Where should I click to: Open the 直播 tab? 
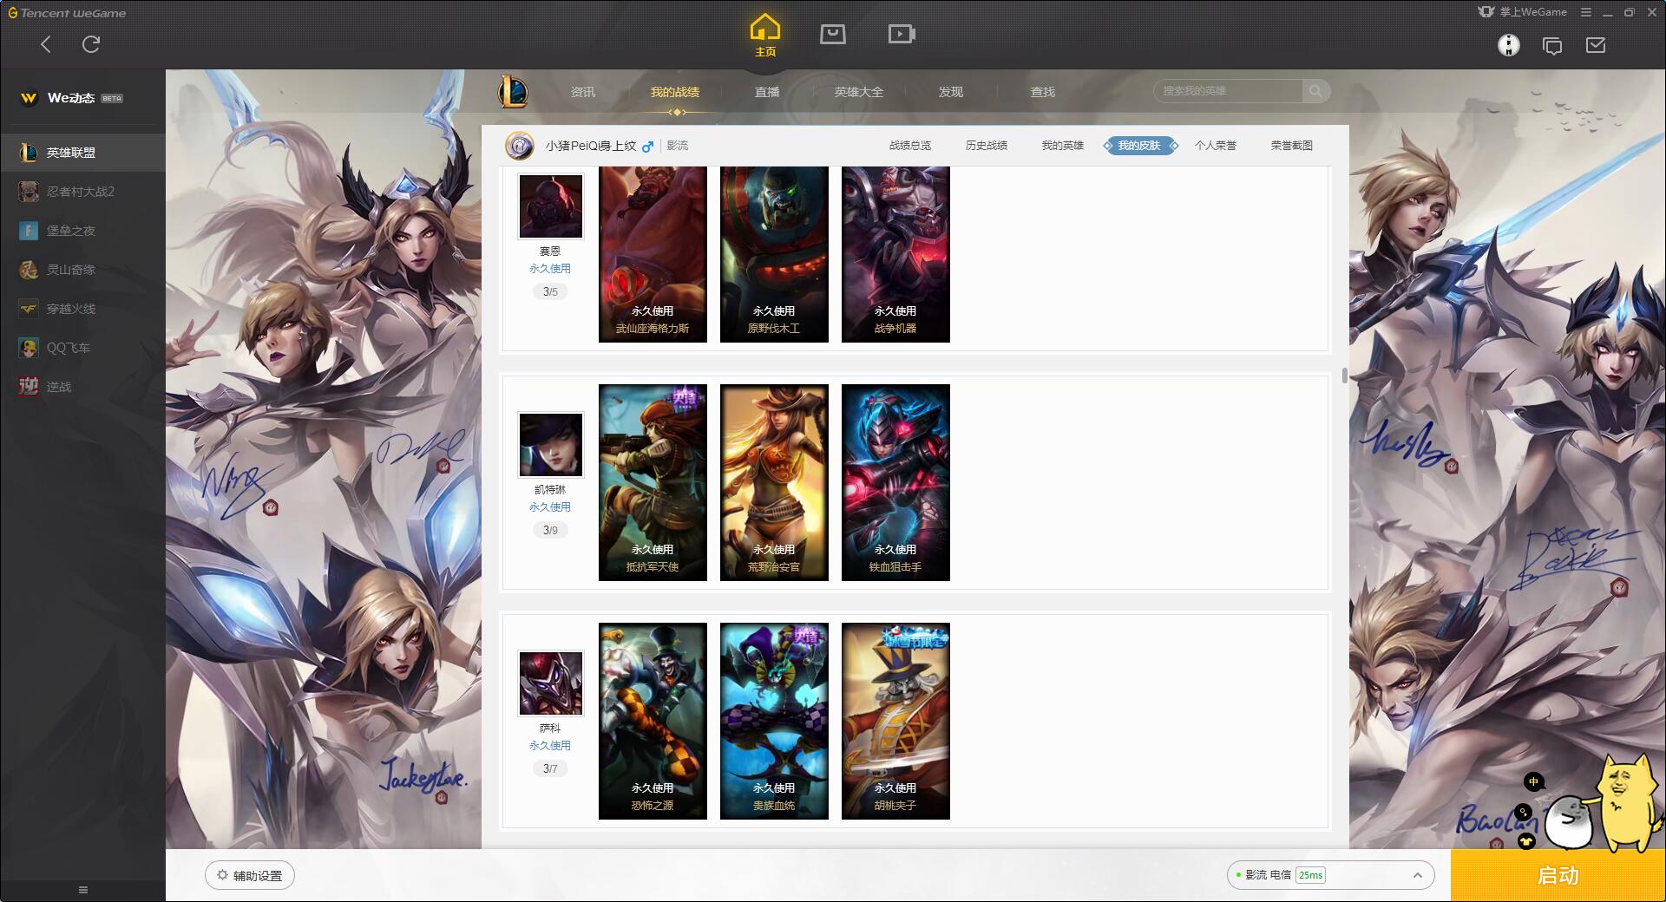767,92
